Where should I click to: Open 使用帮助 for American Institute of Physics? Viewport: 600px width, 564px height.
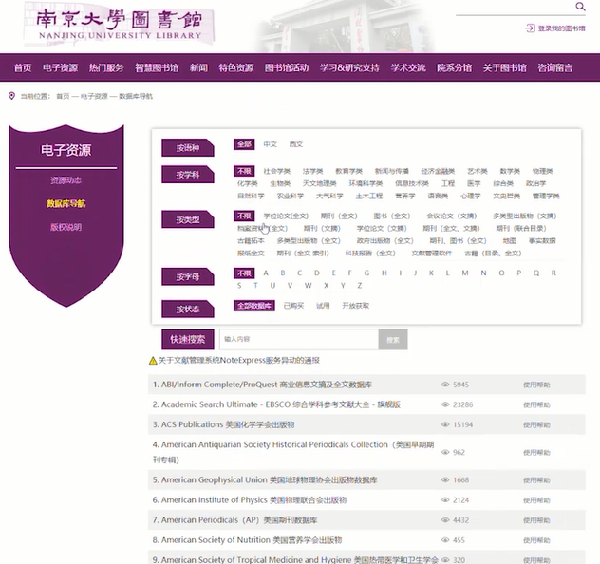click(x=536, y=500)
